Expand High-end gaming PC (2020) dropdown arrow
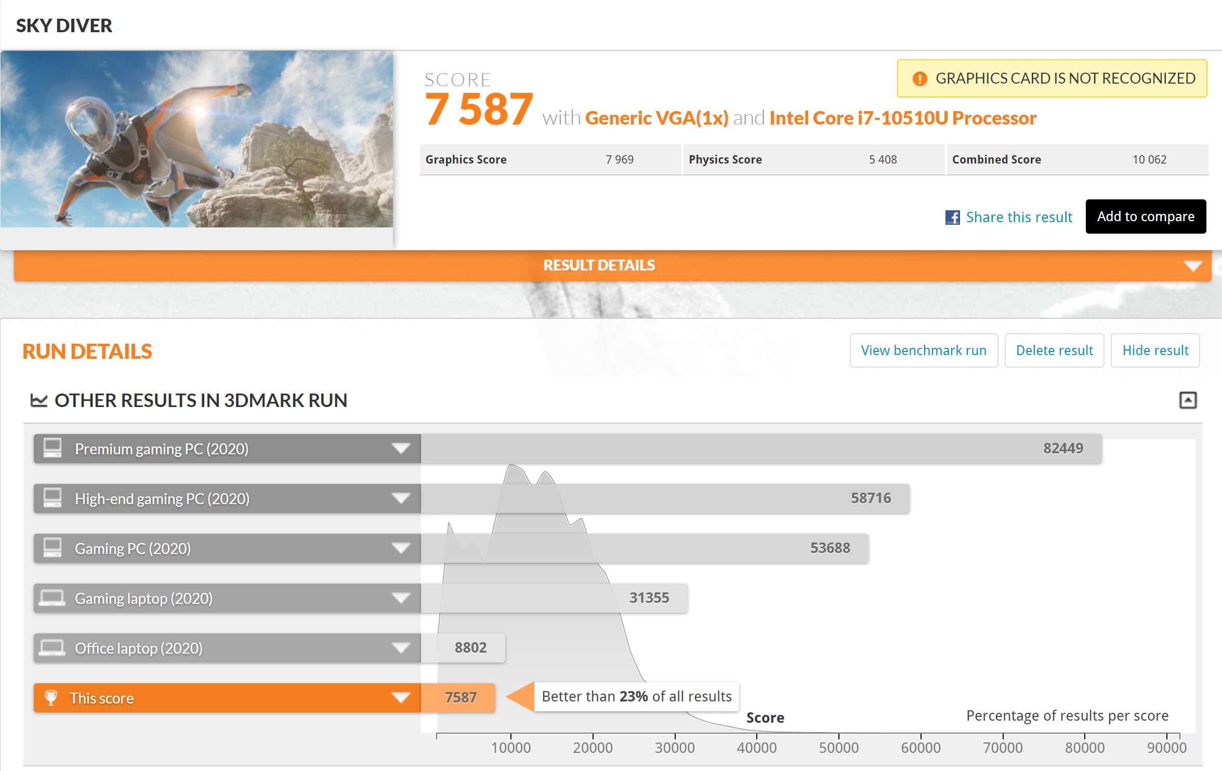Screen dimensions: 1222x771 [401, 498]
